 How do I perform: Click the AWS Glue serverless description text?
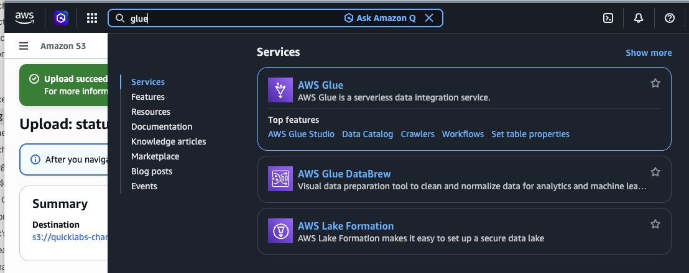click(x=394, y=97)
